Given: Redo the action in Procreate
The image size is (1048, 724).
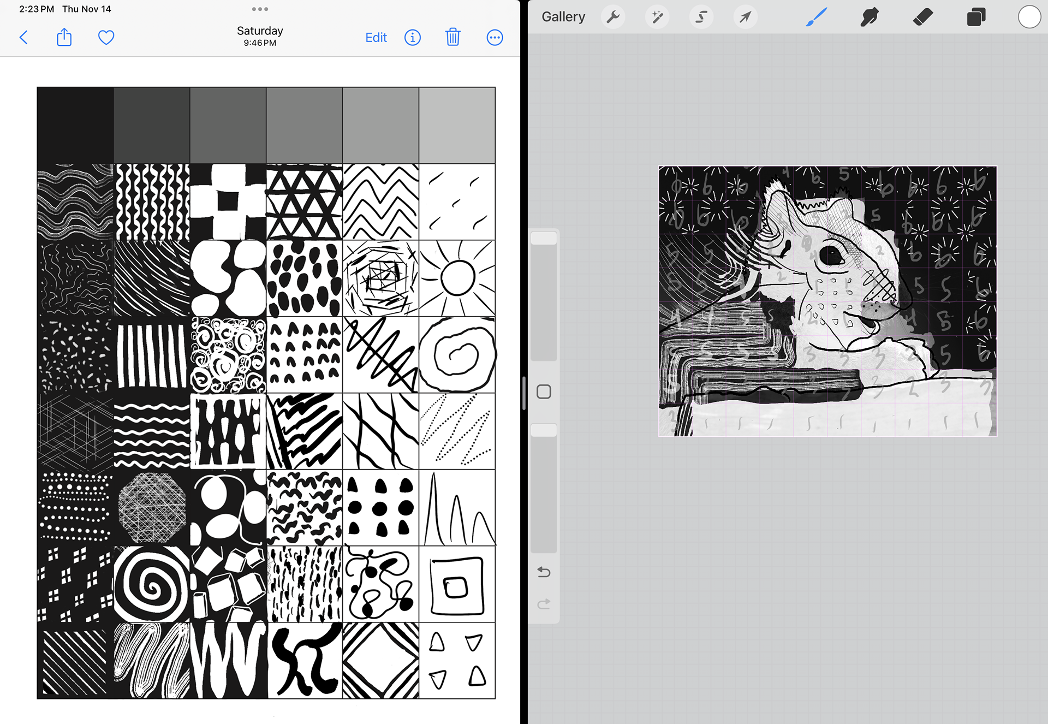Looking at the screenshot, I should (x=544, y=604).
